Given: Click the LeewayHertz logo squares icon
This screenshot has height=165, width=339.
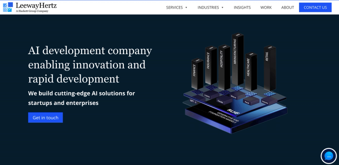Looking at the screenshot, I should pos(8,7).
